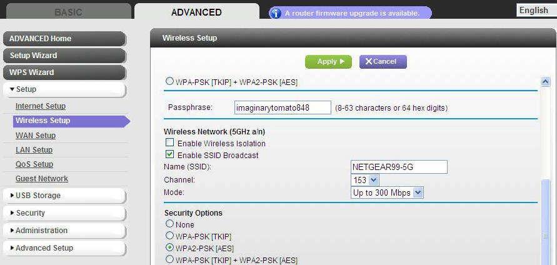The height and width of the screenshot is (265, 557).
Task: Expand the USB Storage section
Action: [64, 196]
